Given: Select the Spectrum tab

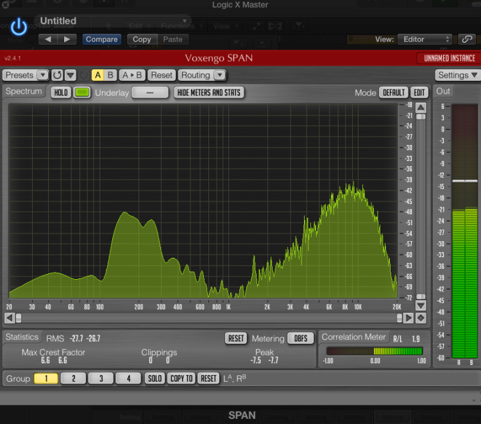Looking at the screenshot, I should [24, 92].
